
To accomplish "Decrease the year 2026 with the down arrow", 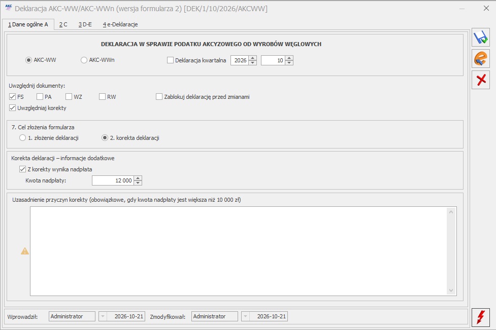I will pos(252,62).
